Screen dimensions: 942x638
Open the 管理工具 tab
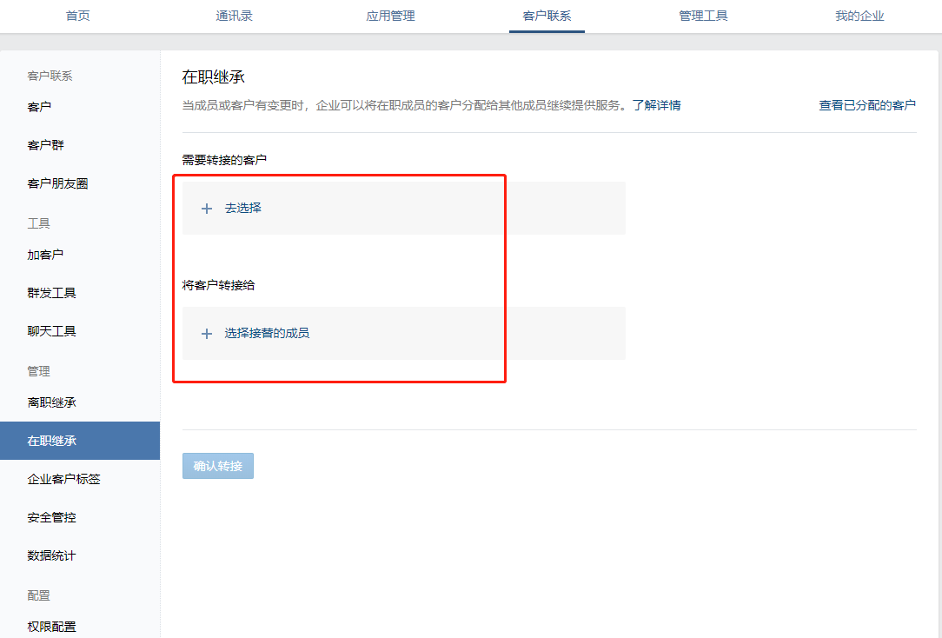(x=703, y=16)
